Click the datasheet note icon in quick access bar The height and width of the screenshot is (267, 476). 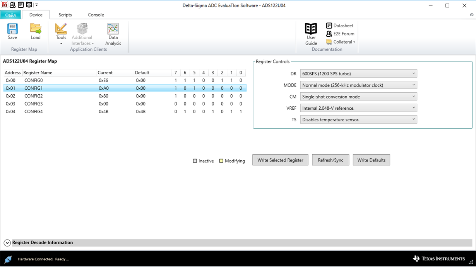(x=21, y=5)
